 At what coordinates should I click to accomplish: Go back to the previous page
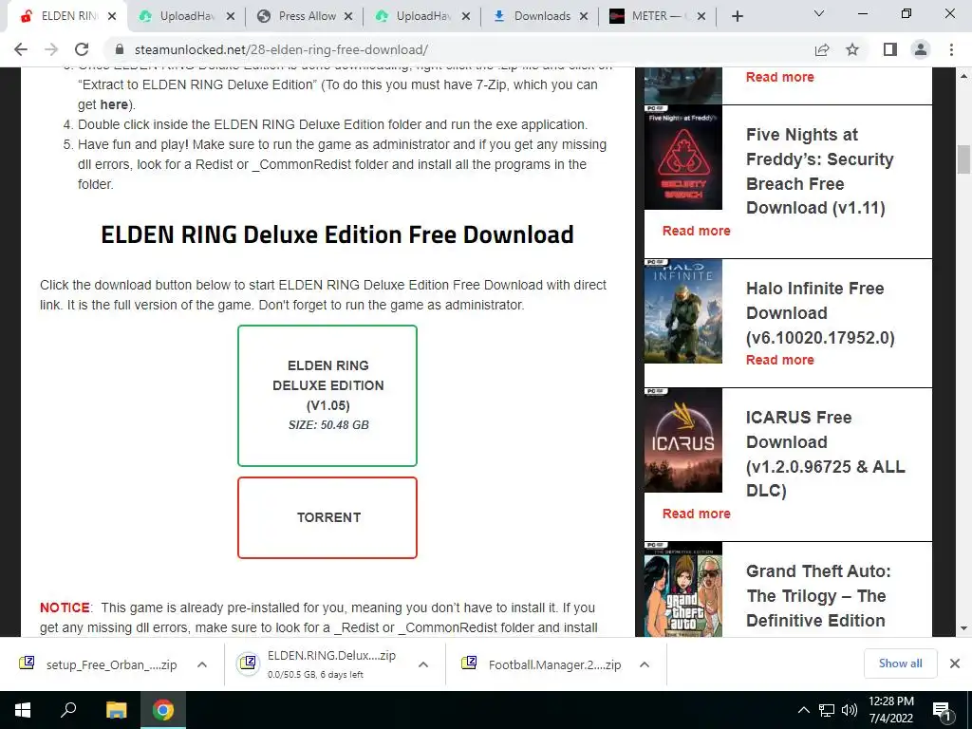(21, 49)
